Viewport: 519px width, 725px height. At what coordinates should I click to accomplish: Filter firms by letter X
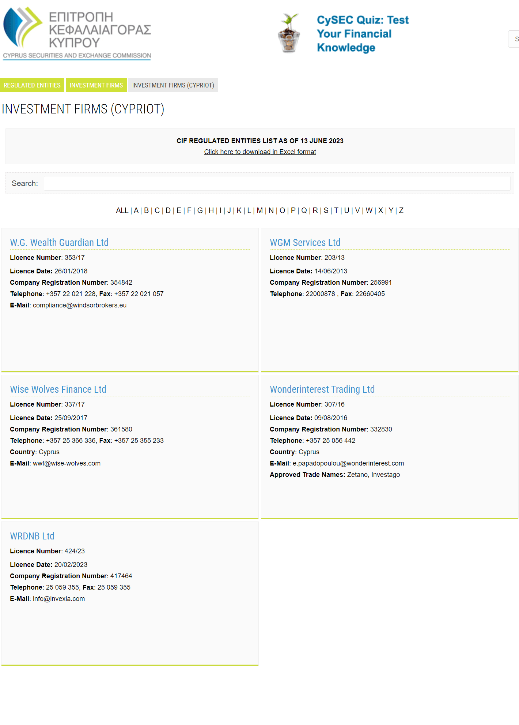380,210
